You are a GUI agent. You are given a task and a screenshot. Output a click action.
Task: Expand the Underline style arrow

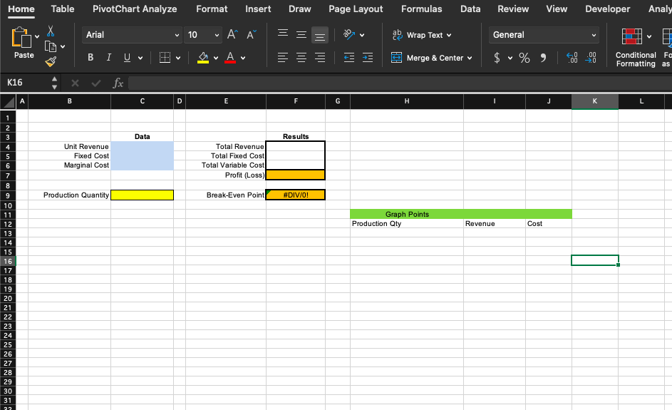140,58
